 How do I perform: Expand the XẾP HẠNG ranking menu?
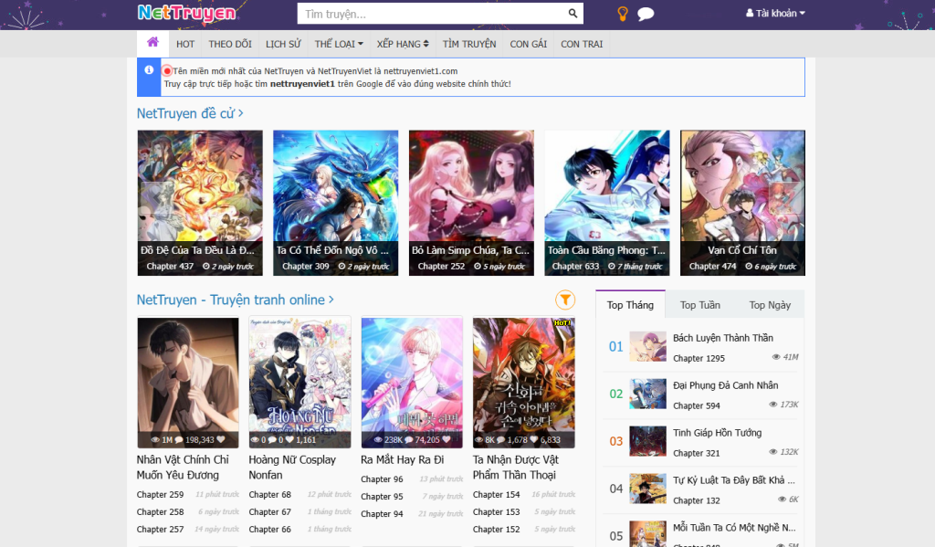point(403,44)
